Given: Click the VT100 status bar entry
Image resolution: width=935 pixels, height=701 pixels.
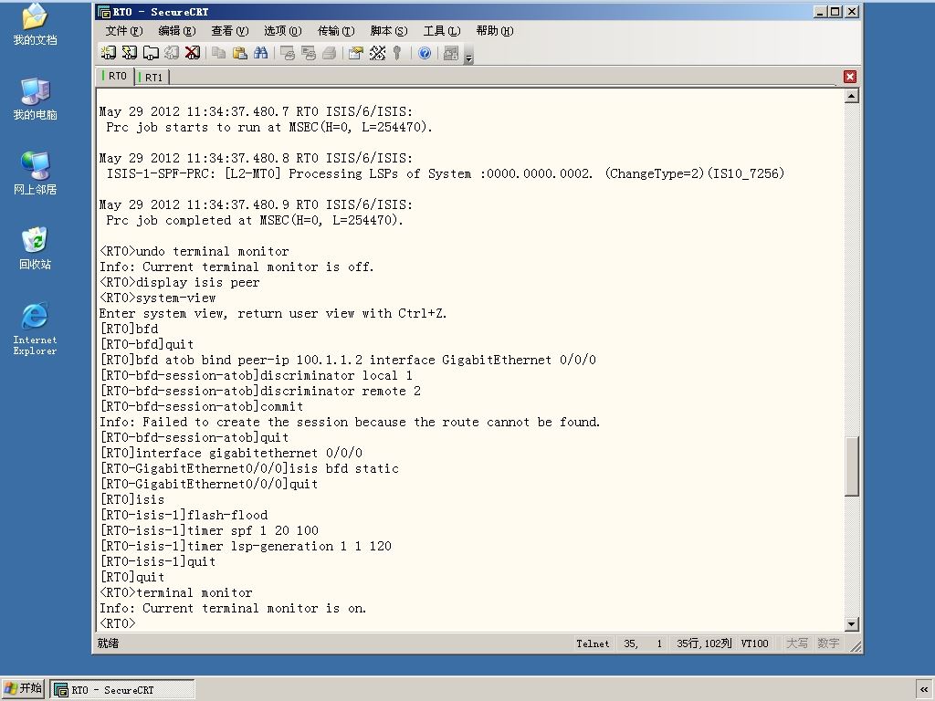Looking at the screenshot, I should [x=754, y=643].
